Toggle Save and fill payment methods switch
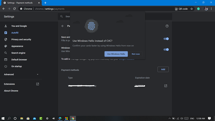This screenshot has width=215, height=121. [x=166, y=39]
